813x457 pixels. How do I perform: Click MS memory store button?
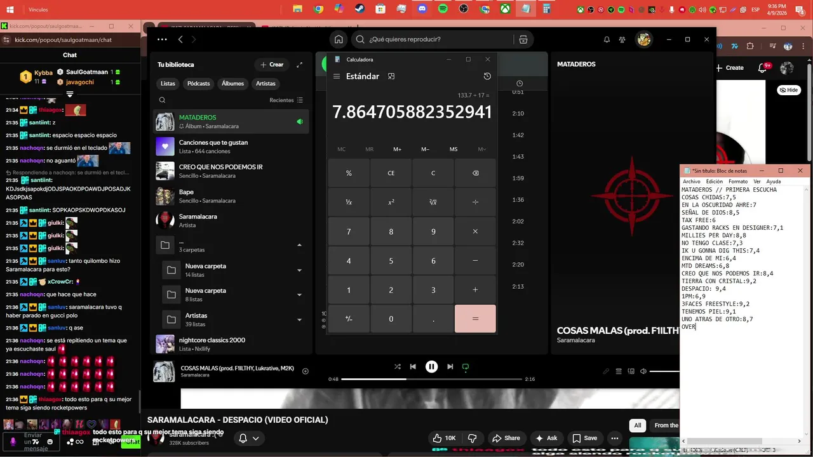pos(454,149)
